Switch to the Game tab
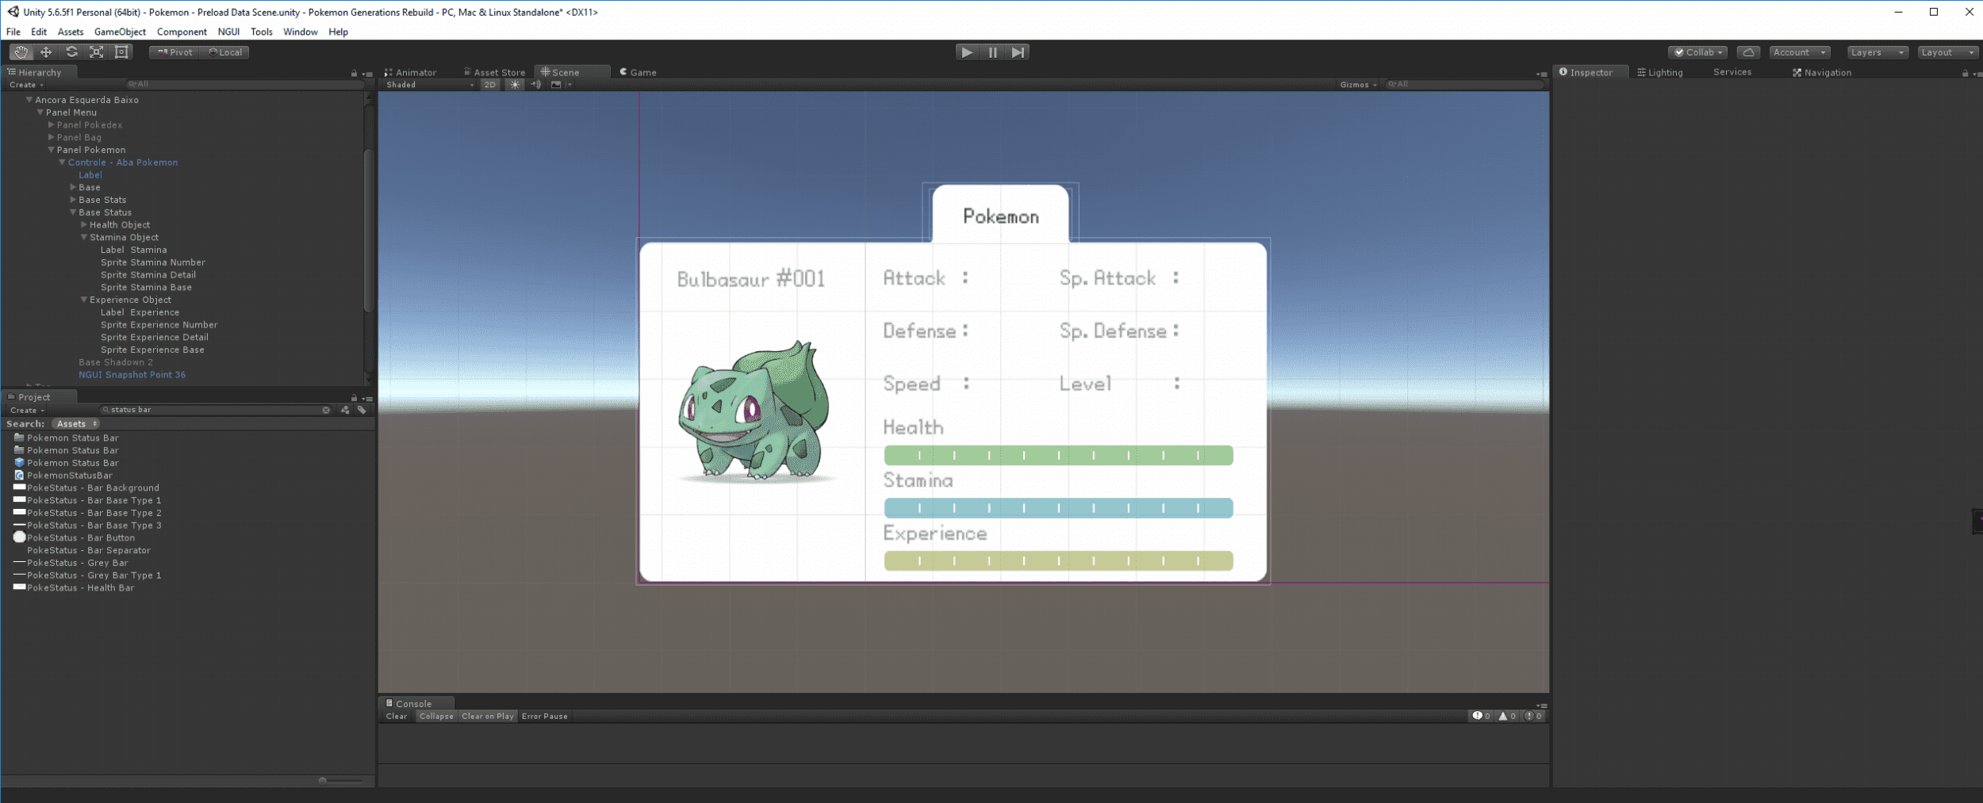 [638, 72]
